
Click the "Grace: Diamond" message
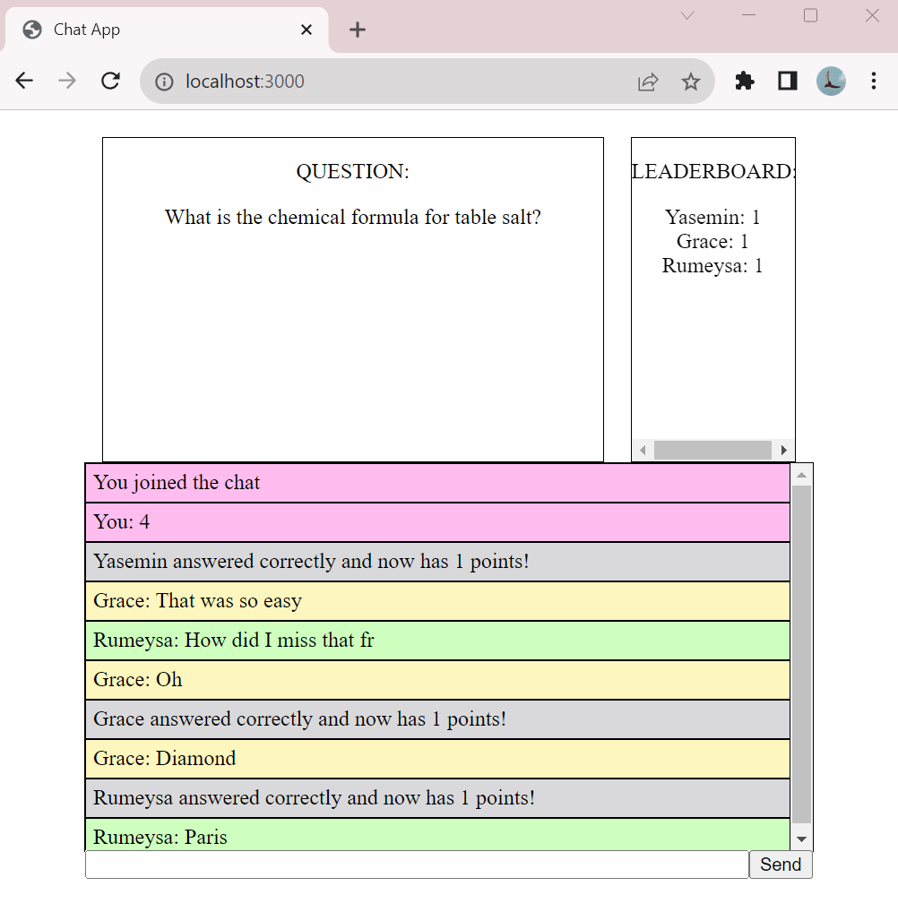437,759
